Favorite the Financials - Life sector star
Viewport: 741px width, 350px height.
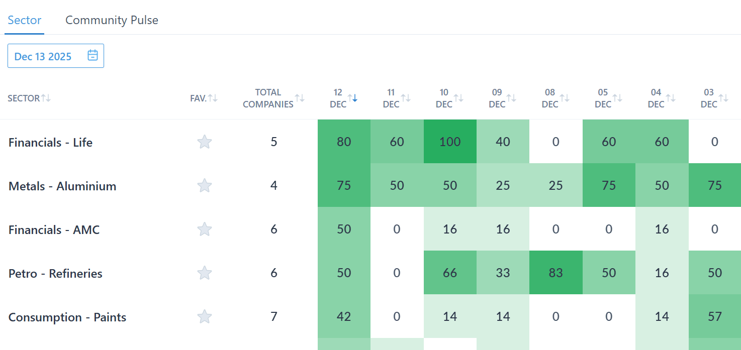click(x=204, y=142)
